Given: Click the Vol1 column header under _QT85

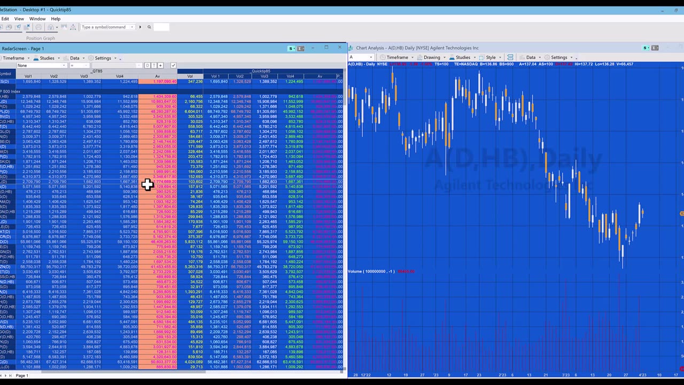Looking at the screenshot, I should pos(28,76).
